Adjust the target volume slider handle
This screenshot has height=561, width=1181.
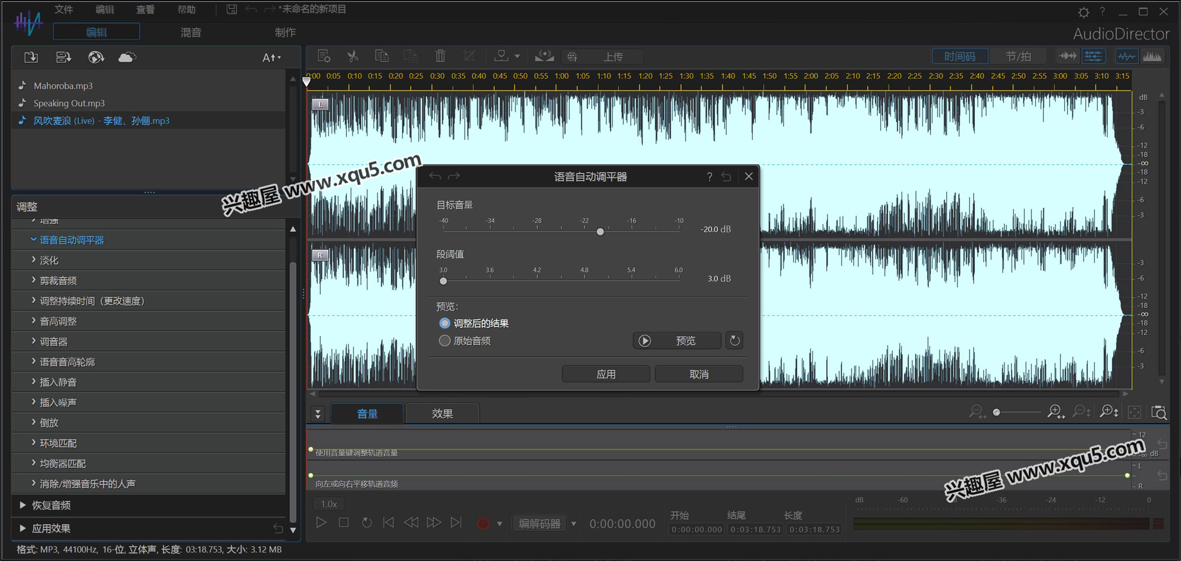pyautogui.click(x=600, y=232)
